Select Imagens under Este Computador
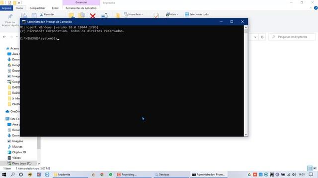This screenshot has width=318, height=178. (15, 141)
